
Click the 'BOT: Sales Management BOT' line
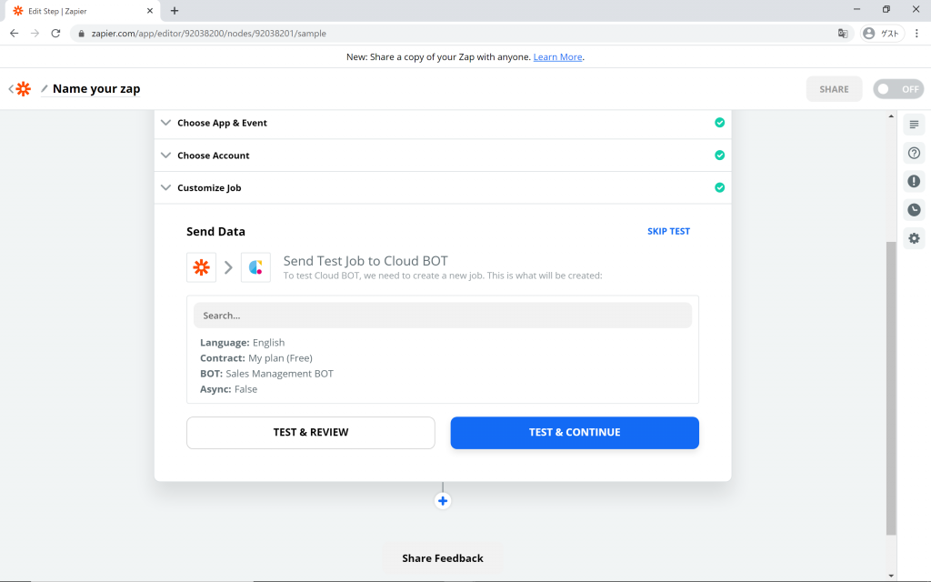(x=266, y=374)
